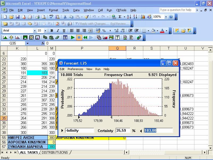
Task: Sort descending with Z-A icon
Action: point(135,17)
